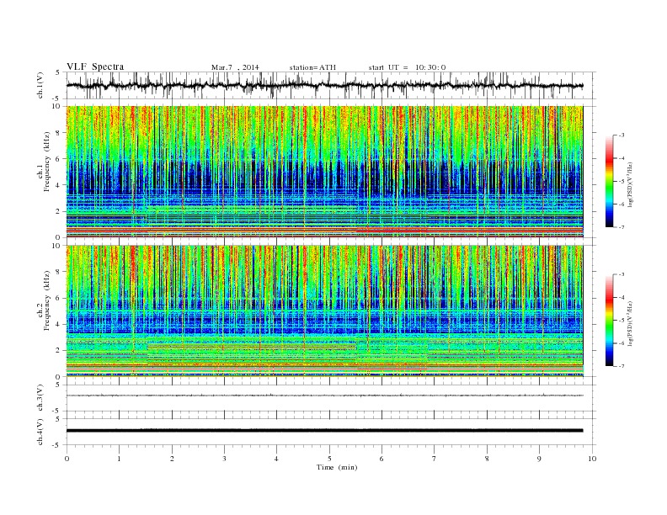
Task: Select the date label "Mar.7 , 2014"
Action: [x=235, y=67]
